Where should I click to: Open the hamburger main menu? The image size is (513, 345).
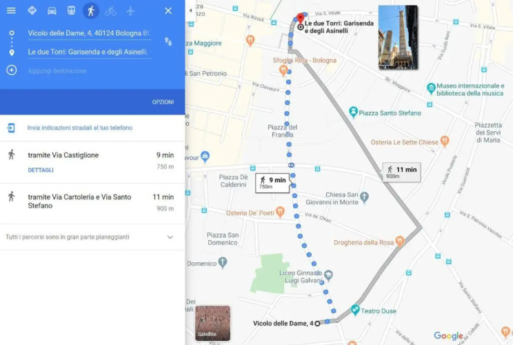click(11, 10)
